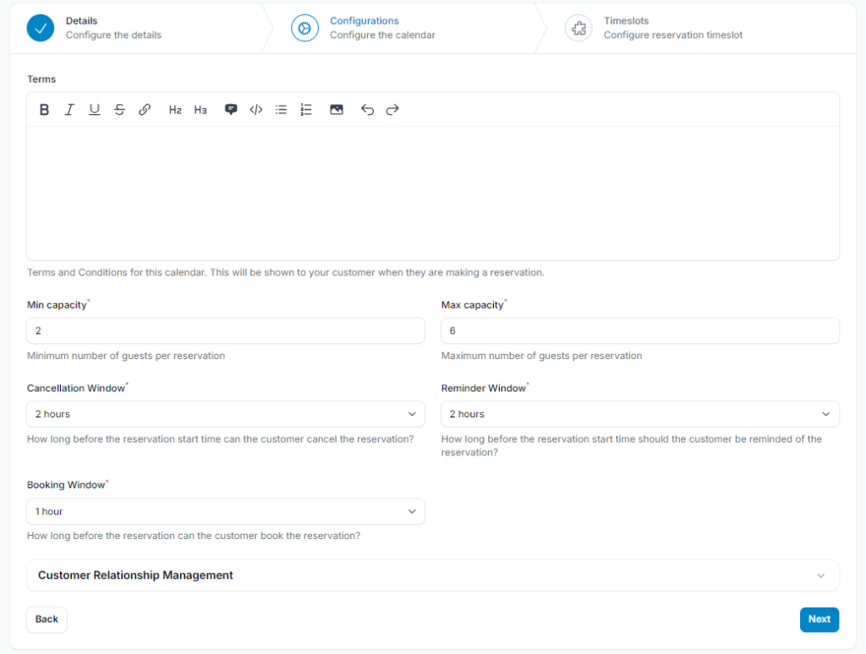Click the customer be reminded hint text
The image size is (866, 654).
click(631, 446)
